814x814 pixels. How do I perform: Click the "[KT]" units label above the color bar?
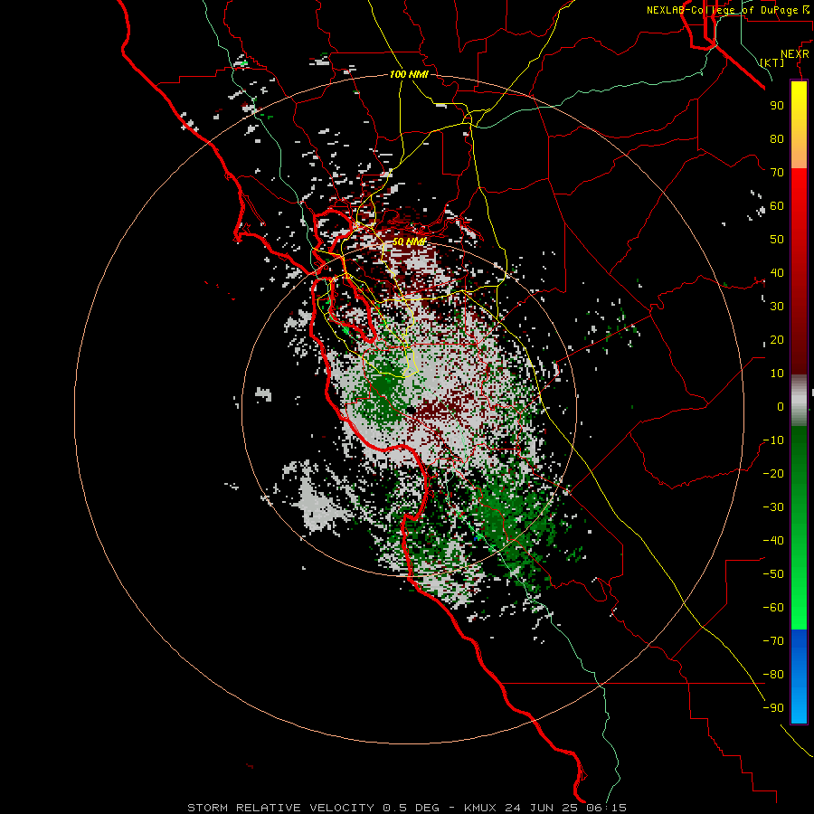click(x=772, y=62)
